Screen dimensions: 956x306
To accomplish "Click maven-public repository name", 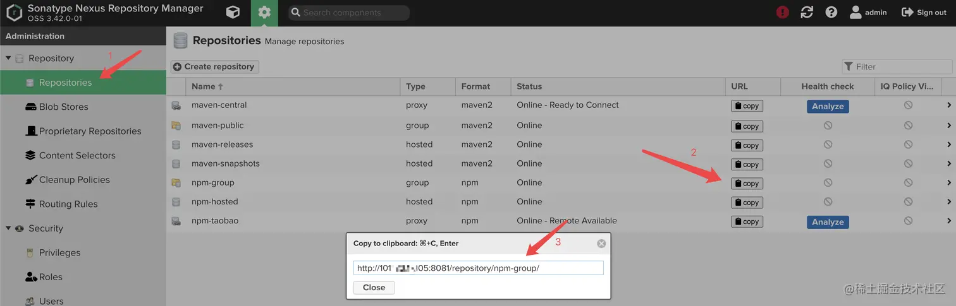I will [218, 125].
